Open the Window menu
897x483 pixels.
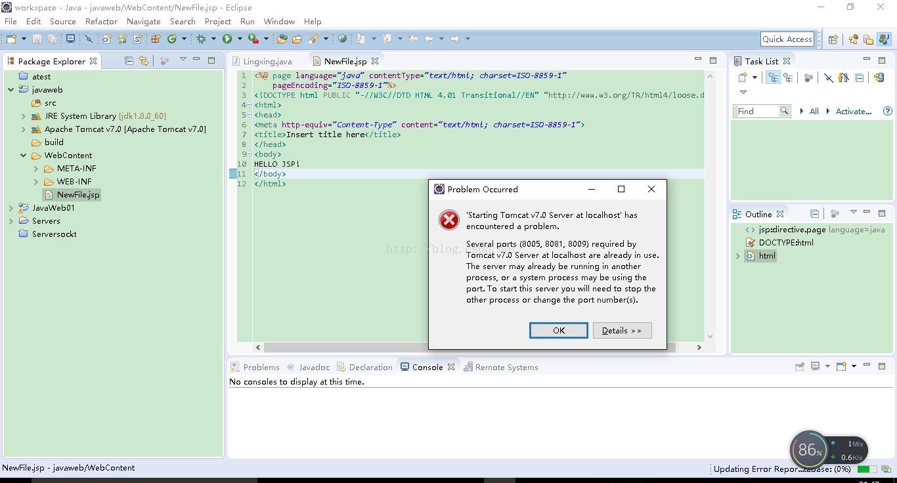279,21
